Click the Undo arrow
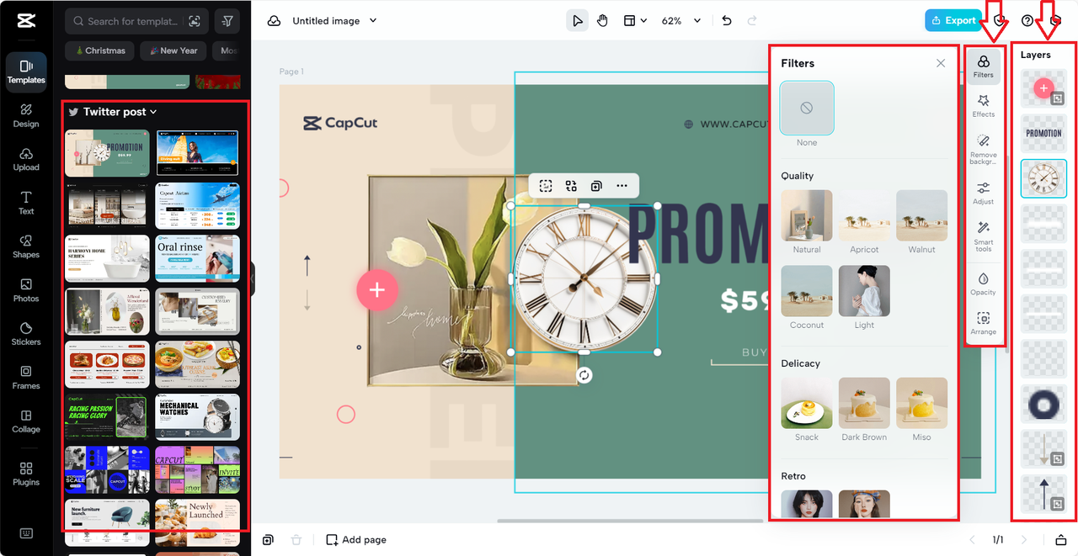 [x=727, y=21]
